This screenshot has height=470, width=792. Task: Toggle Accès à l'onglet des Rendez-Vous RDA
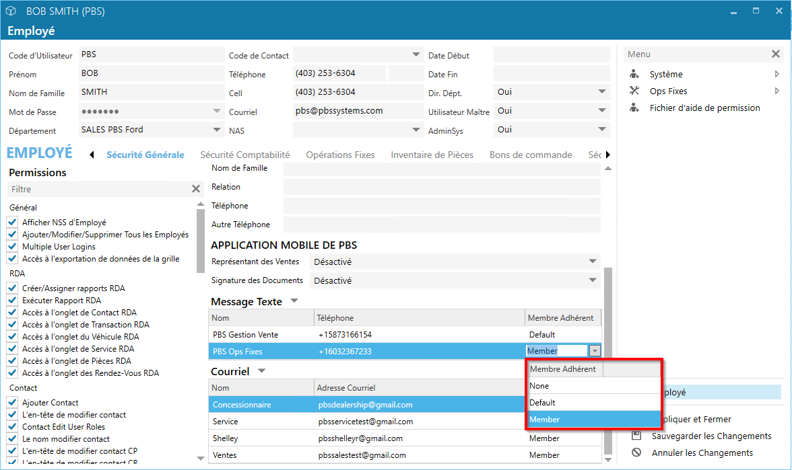click(x=12, y=373)
